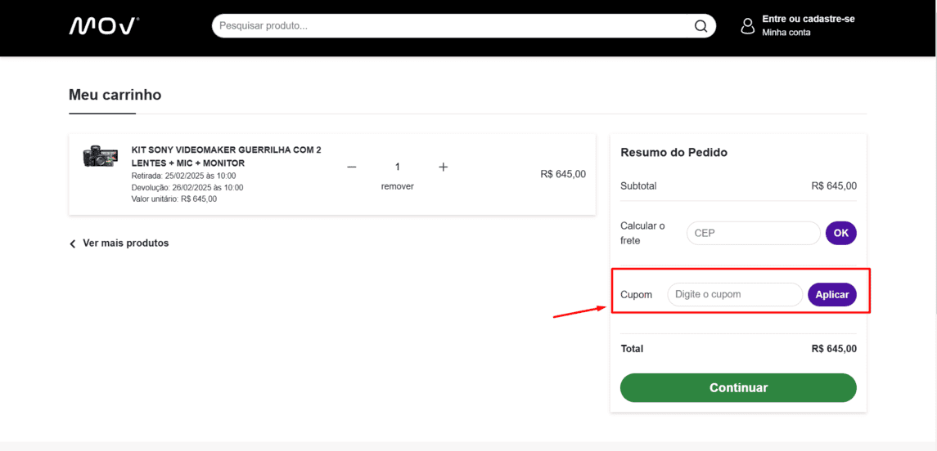Click the Meu carrinho heading
Viewport: 937px width, 451px height.
click(115, 95)
